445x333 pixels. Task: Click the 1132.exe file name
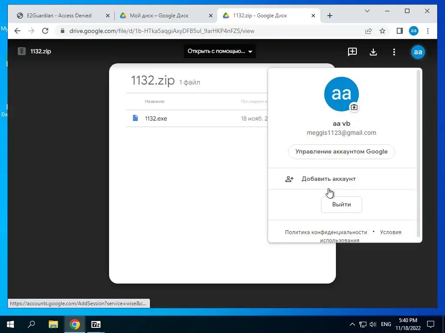click(156, 118)
